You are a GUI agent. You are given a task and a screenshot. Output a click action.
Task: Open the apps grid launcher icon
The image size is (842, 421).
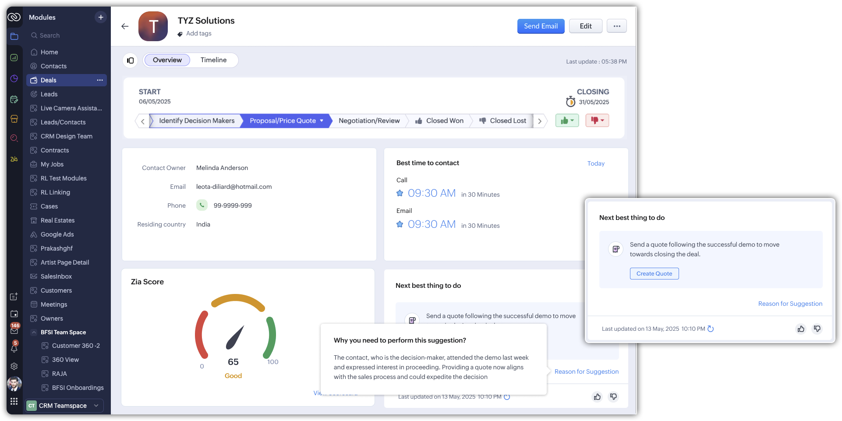coord(14,401)
